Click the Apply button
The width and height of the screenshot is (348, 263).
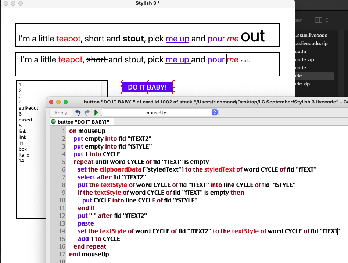(61, 113)
